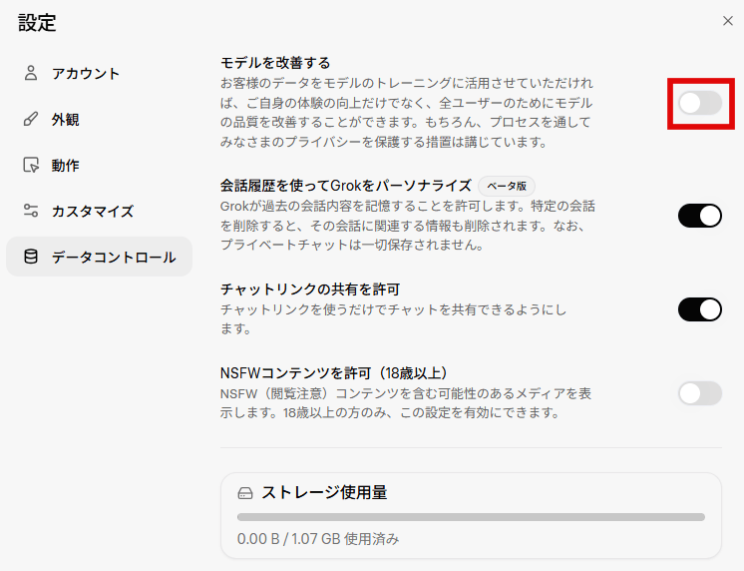
Task: Click the customize sliders icon
Action: (31, 212)
